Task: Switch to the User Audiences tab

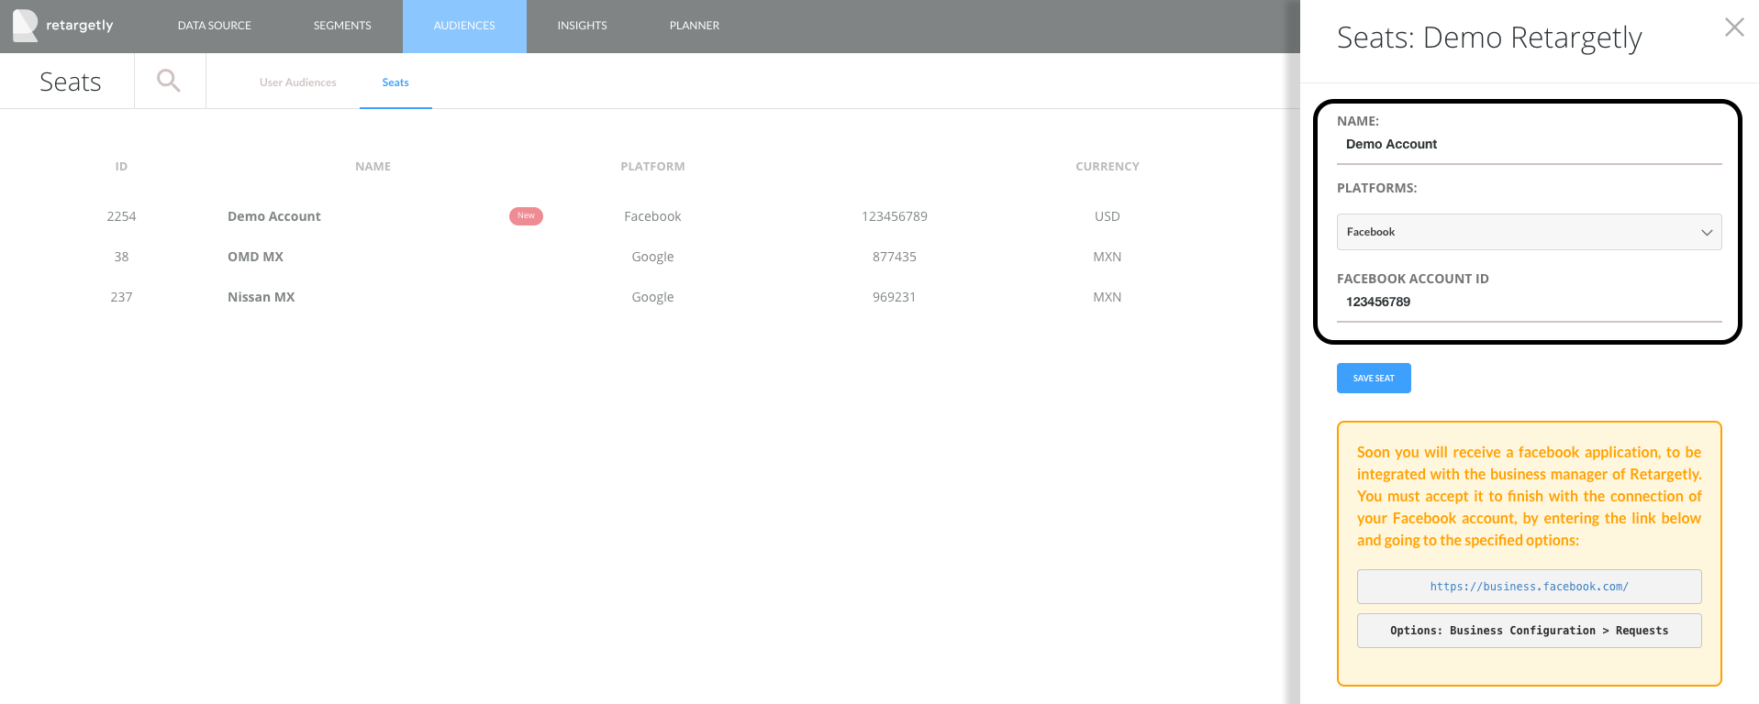Action: pyautogui.click(x=298, y=82)
